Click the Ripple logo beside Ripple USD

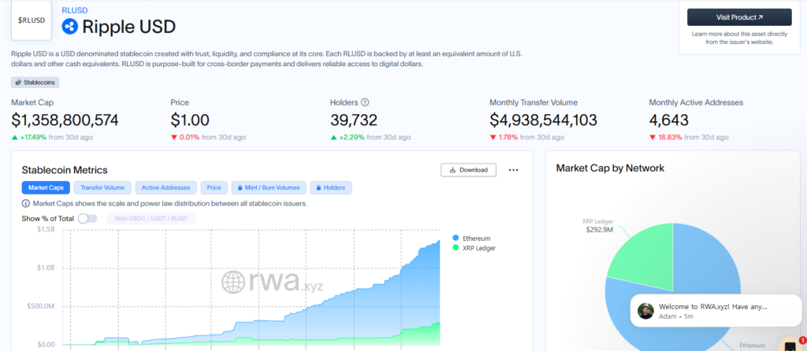coord(70,26)
